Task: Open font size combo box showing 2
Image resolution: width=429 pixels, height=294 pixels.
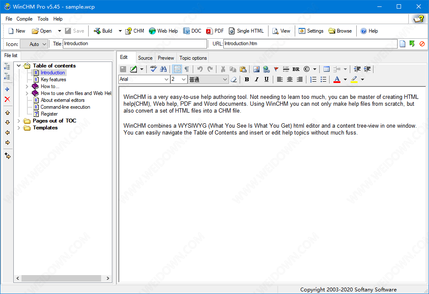Action: [179, 79]
